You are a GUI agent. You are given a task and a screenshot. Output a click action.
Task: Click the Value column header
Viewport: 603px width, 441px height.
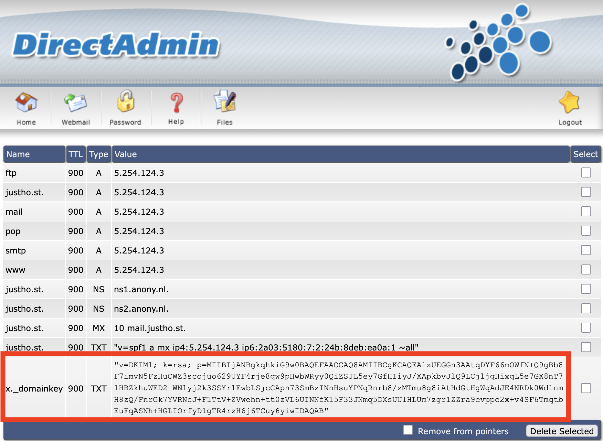(x=125, y=154)
